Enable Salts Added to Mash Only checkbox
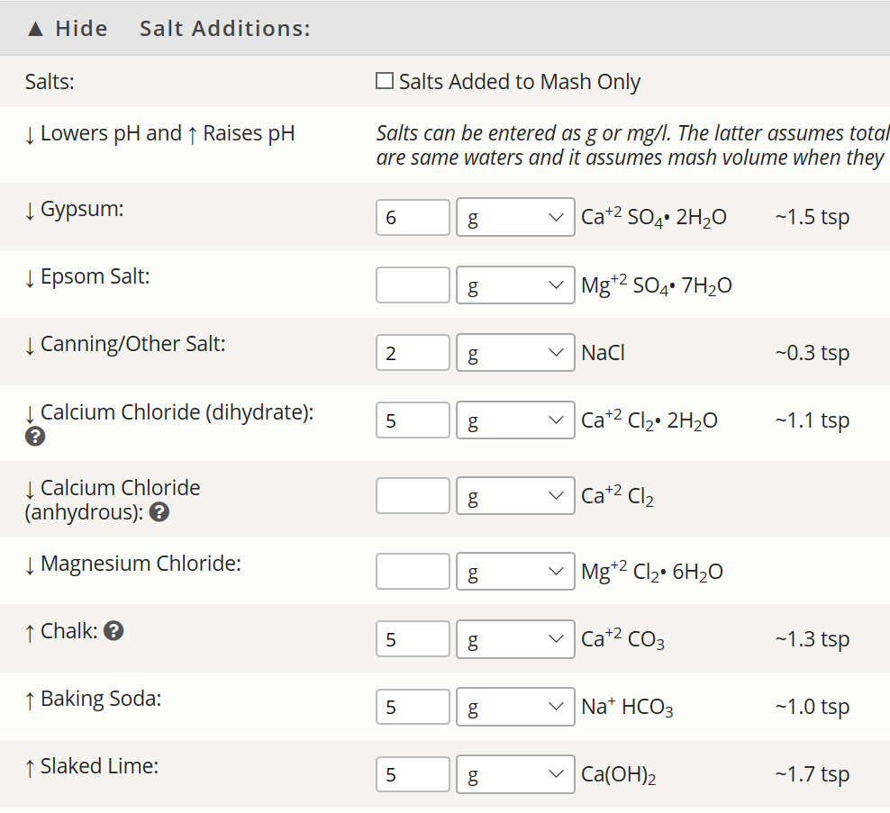Screen dimensions: 890x813 [x=385, y=81]
